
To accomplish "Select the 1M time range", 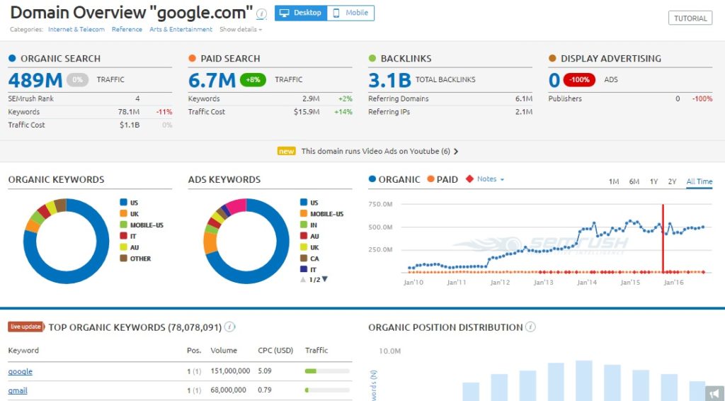I will [614, 181].
